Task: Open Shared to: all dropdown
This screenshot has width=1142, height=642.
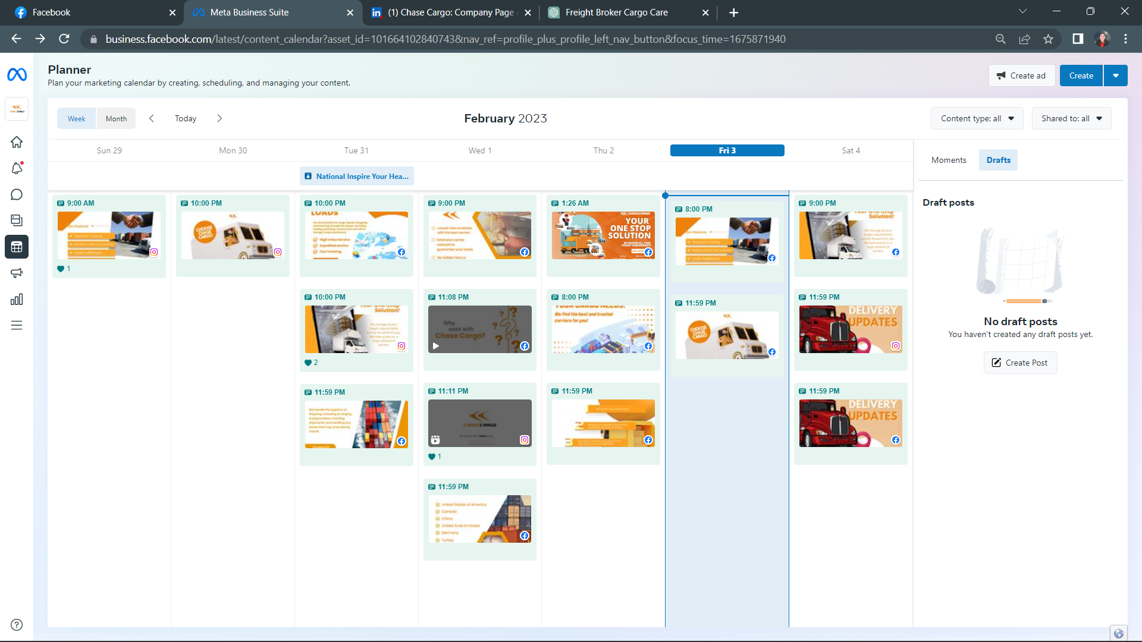Action: point(1071,118)
